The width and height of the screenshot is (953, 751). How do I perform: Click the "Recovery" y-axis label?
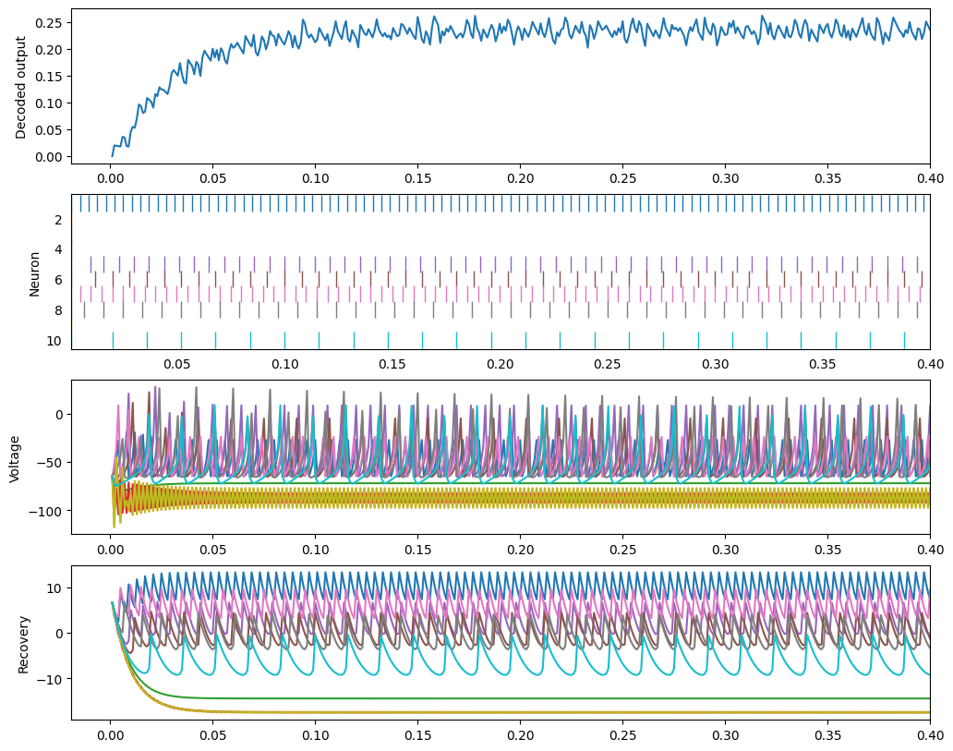[x=24, y=645]
